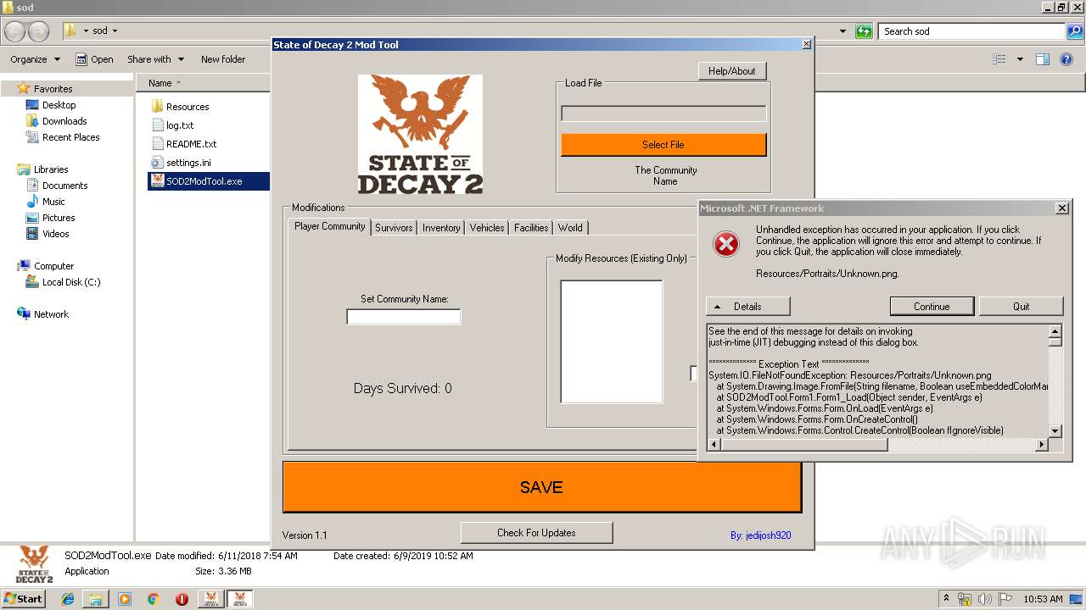Viewport: 1086px width, 610px height.
Task: Click the orange Select File button
Action: pos(663,144)
